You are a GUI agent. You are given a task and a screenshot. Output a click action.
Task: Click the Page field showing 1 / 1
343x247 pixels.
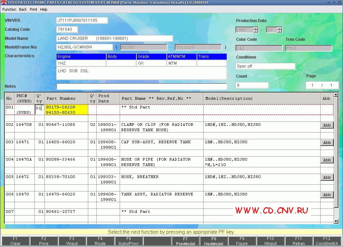point(322,85)
